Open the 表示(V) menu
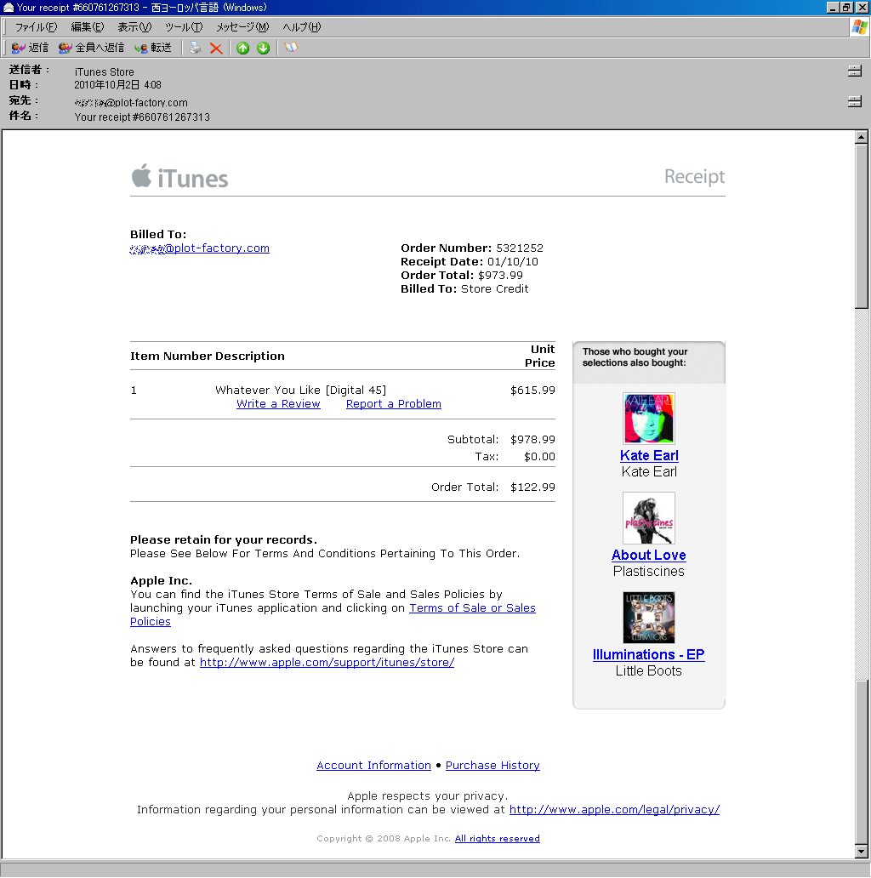Viewport: 871px width, 878px height. 134,27
